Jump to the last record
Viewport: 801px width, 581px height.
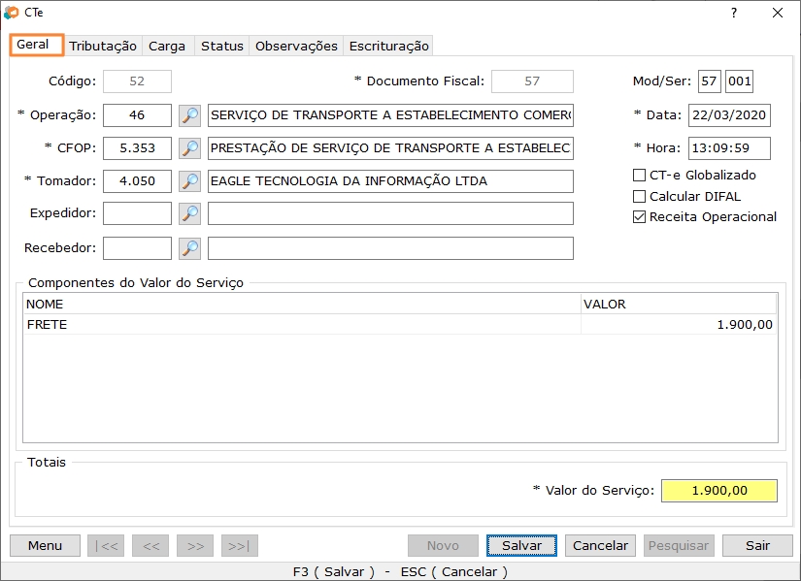tap(240, 545)
